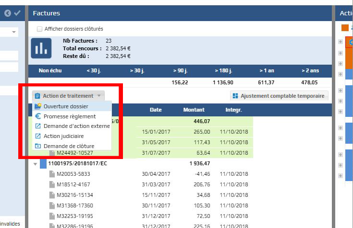Click the Ouverture dossier folder icon

tap(38, 106)
